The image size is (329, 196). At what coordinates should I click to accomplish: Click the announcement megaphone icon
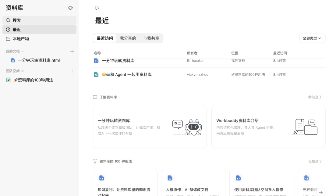[70, 8]
